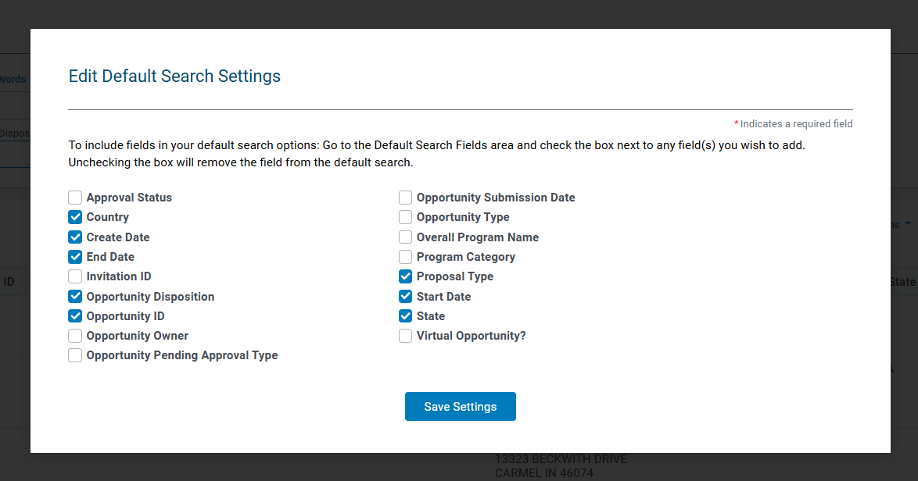Screen dimensions: 918x481
Task: Check the Virtual Opportunity? box
Action: click(405, 336)
